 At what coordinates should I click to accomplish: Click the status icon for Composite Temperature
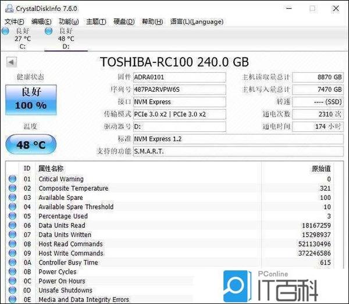(12, 188)
